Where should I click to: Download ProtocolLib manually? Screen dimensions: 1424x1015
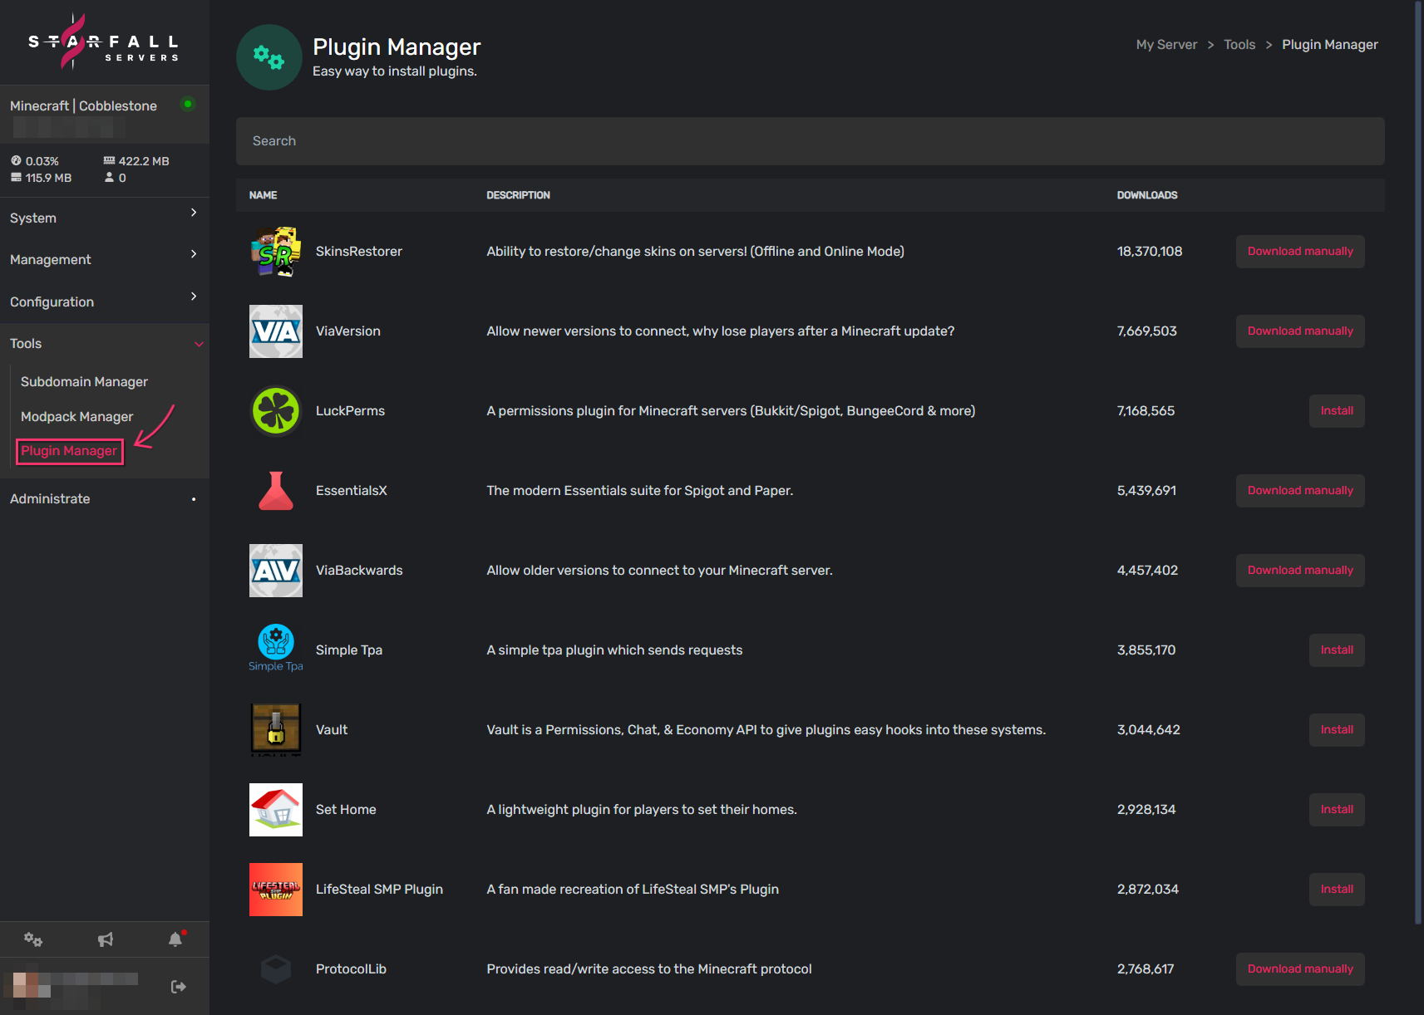point(1300,969)
